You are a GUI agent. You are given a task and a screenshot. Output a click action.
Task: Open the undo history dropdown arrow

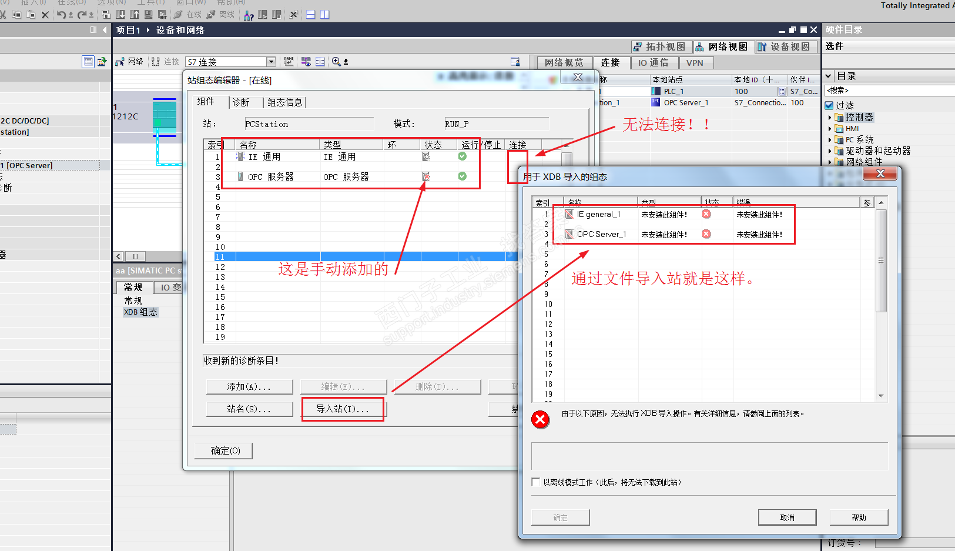(x=71, y=15)
